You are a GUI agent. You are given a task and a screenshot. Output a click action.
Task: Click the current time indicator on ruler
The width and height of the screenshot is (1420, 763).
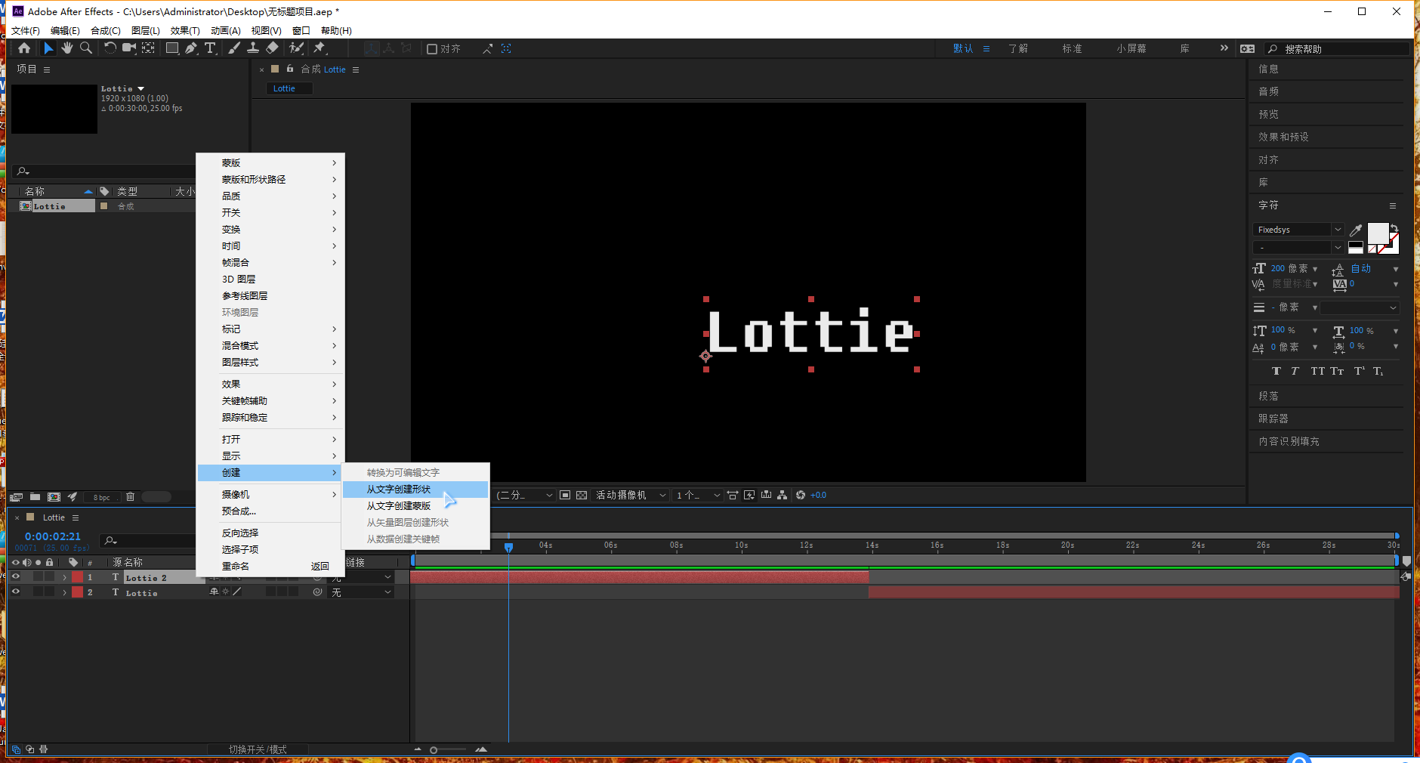[x=509, y=547]
